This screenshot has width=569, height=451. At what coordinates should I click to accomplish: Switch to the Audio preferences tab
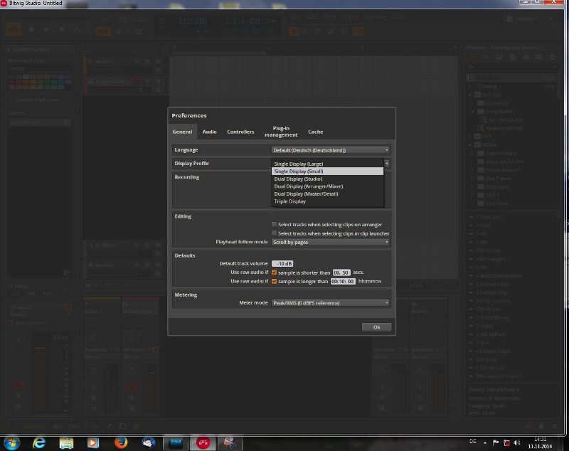coord(209,132)
